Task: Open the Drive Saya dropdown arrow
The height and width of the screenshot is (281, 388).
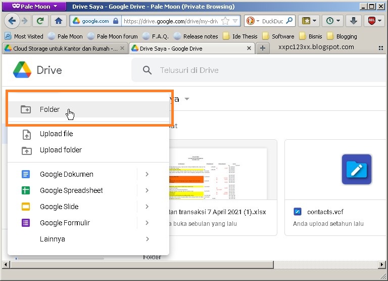Action: [187, 99]
